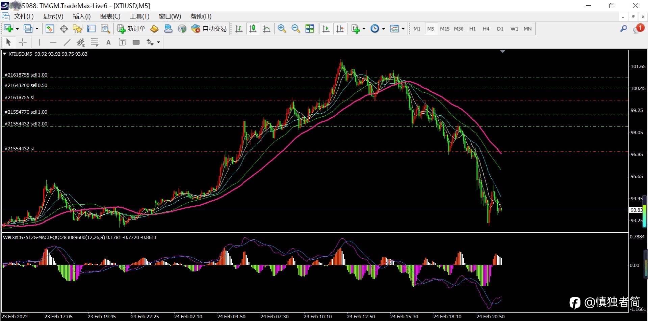
Task: Expand the arrows objects dropdown
Action: click(x=158, y=42)
